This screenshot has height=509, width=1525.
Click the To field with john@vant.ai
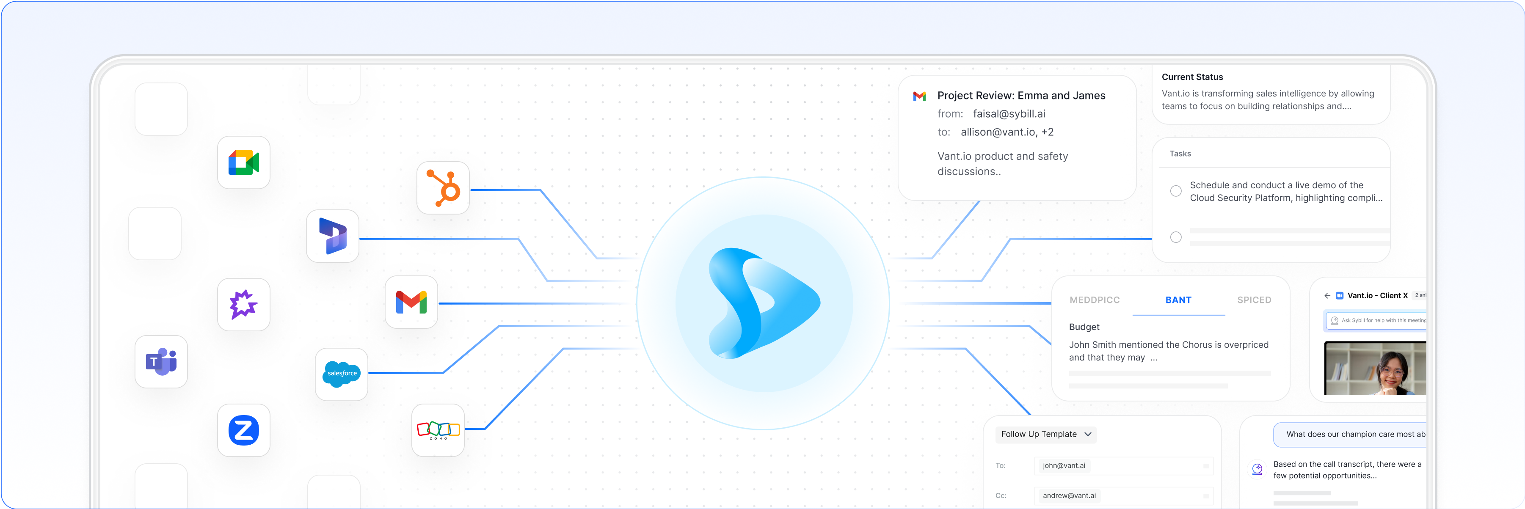click(1124, 466)
